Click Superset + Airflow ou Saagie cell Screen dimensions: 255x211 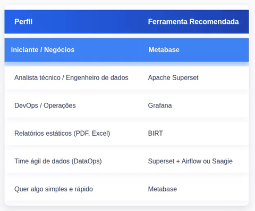pos(190,161)
